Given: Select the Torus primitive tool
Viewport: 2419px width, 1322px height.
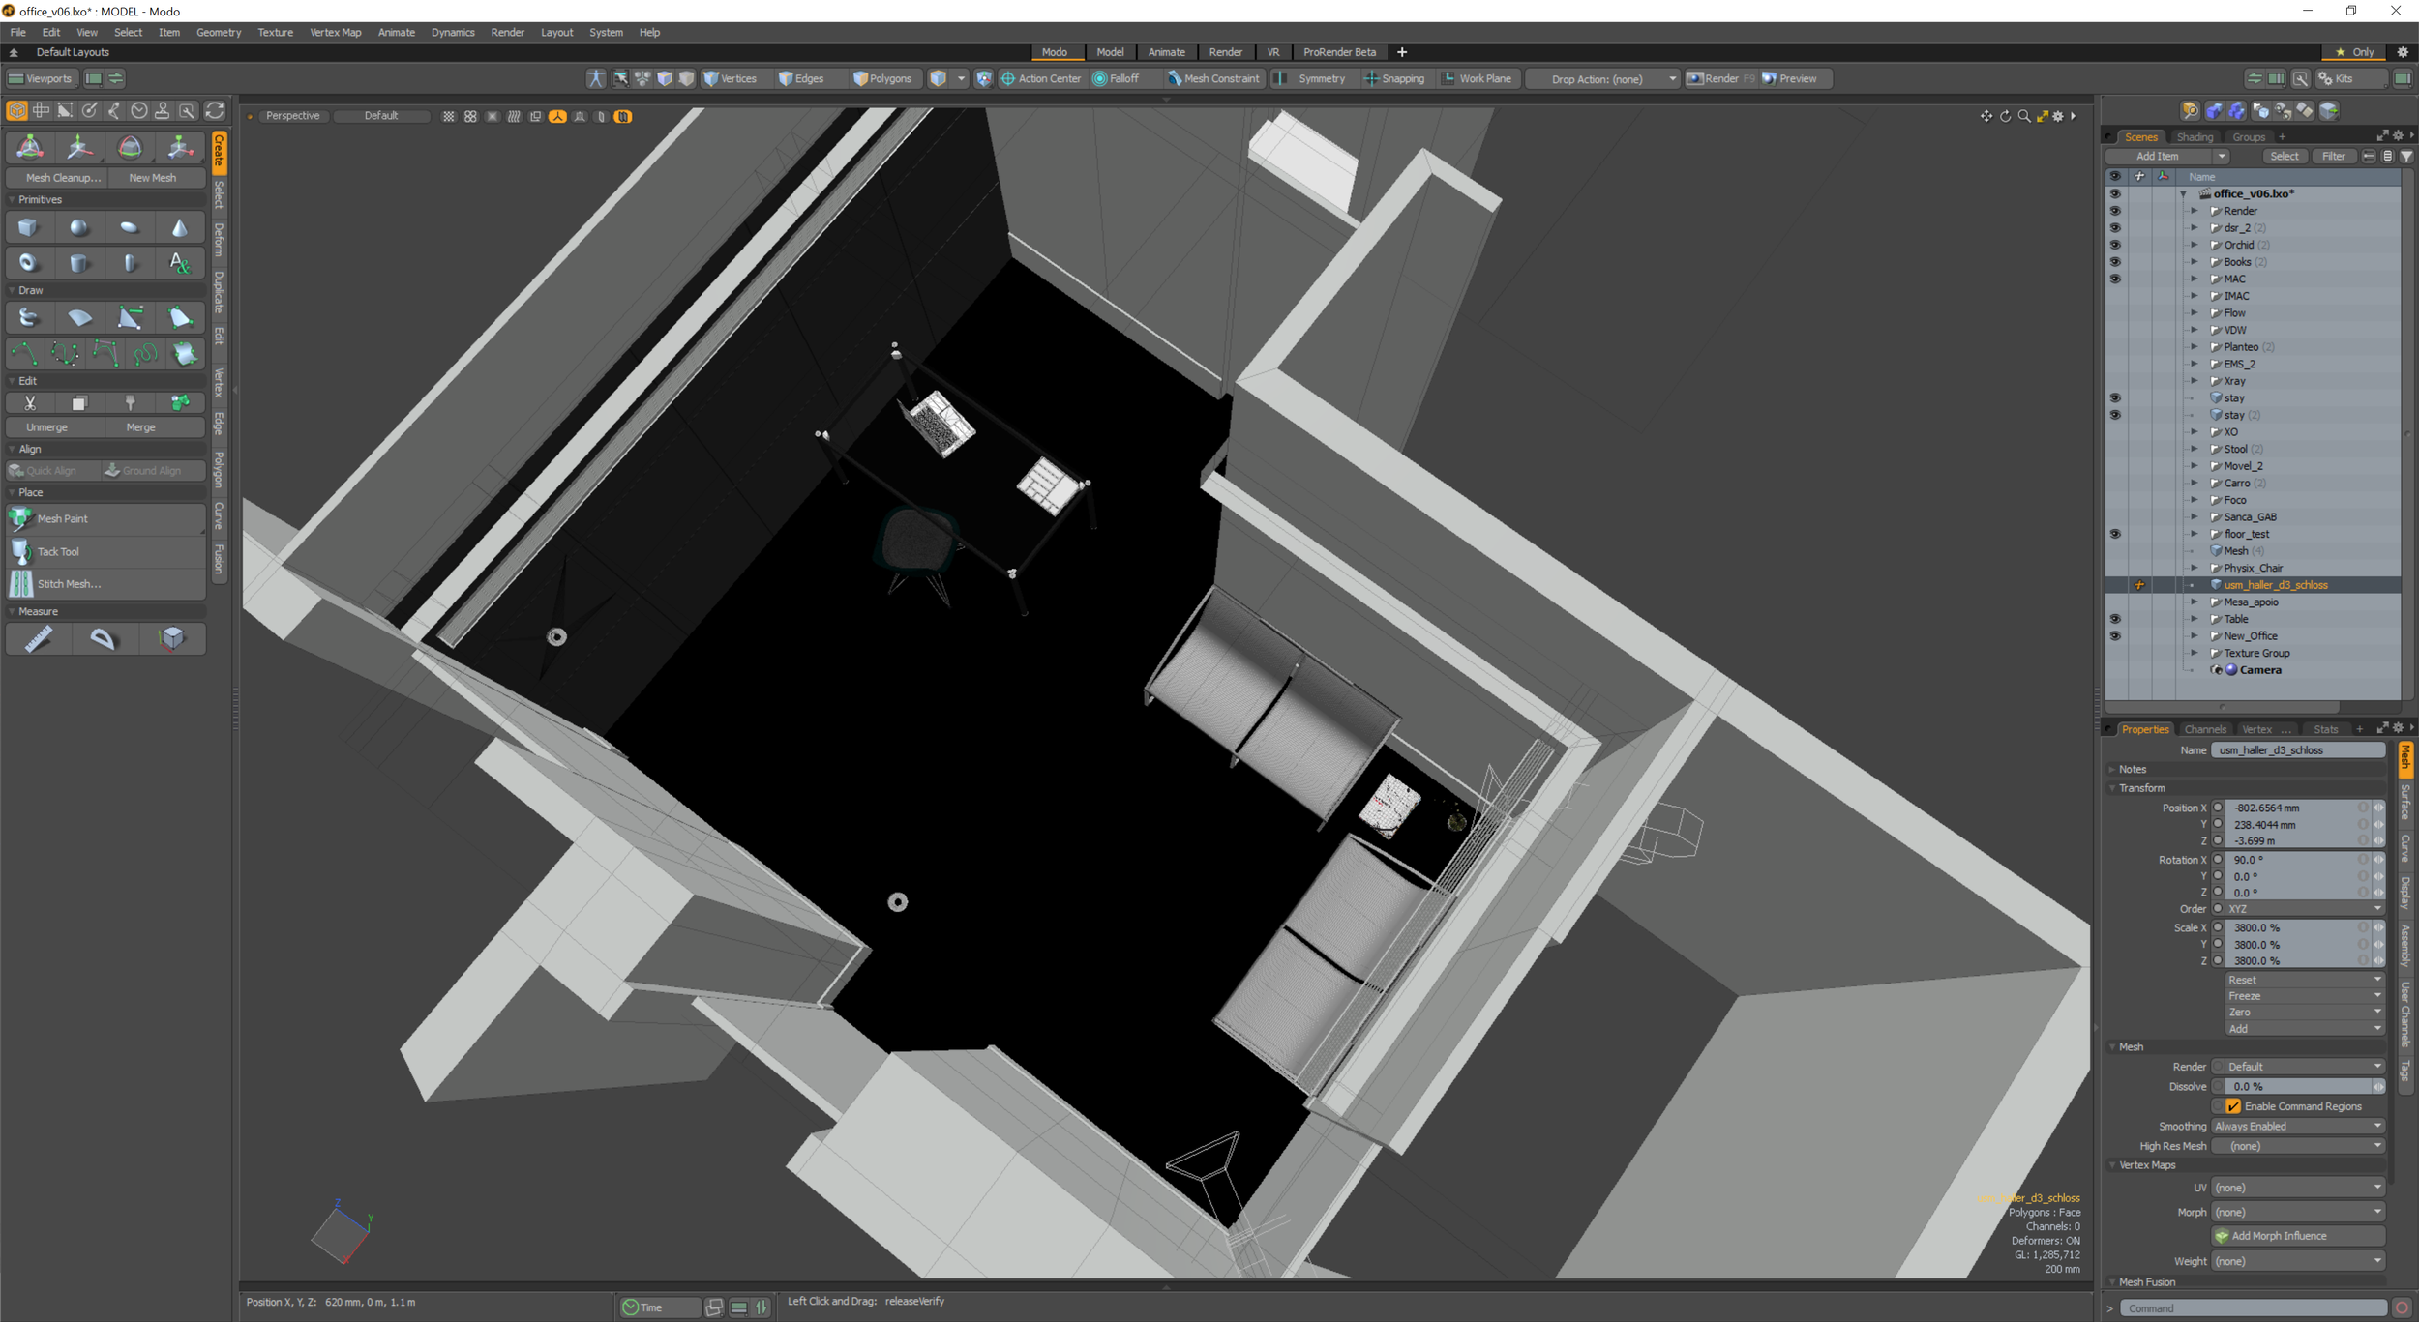Looking at the screenshot, I should click(x=28, y=263).
